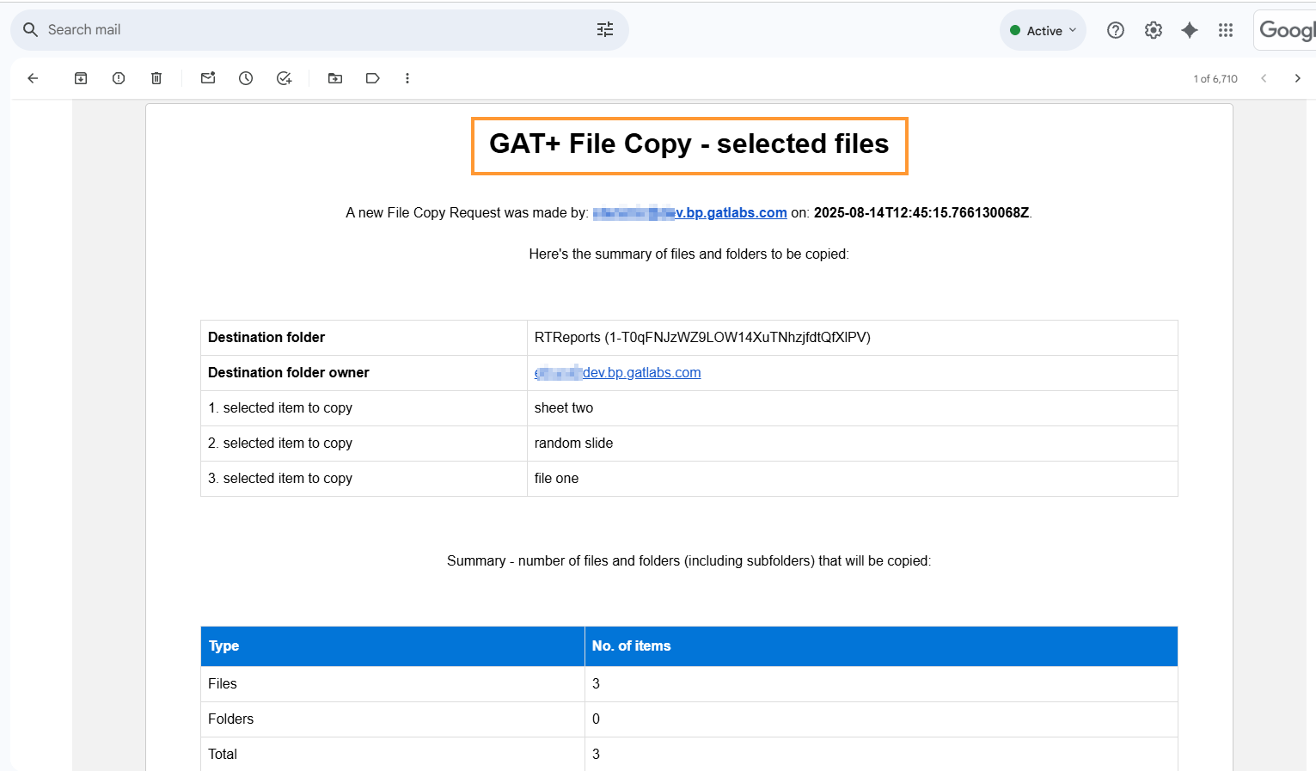1316x771 pixels.
Task: Click the 'Type' column header
Action: (x=393, y=646)
